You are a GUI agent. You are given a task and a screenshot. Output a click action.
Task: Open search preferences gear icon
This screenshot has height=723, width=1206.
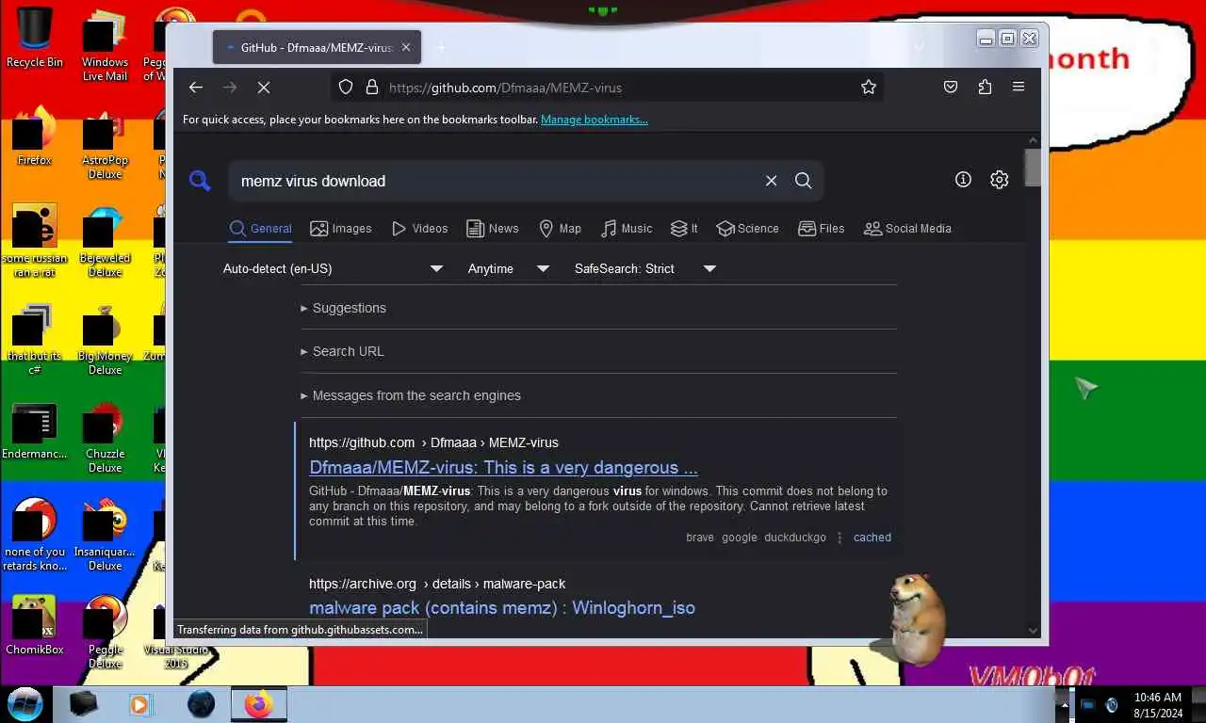click(1000, 179)
